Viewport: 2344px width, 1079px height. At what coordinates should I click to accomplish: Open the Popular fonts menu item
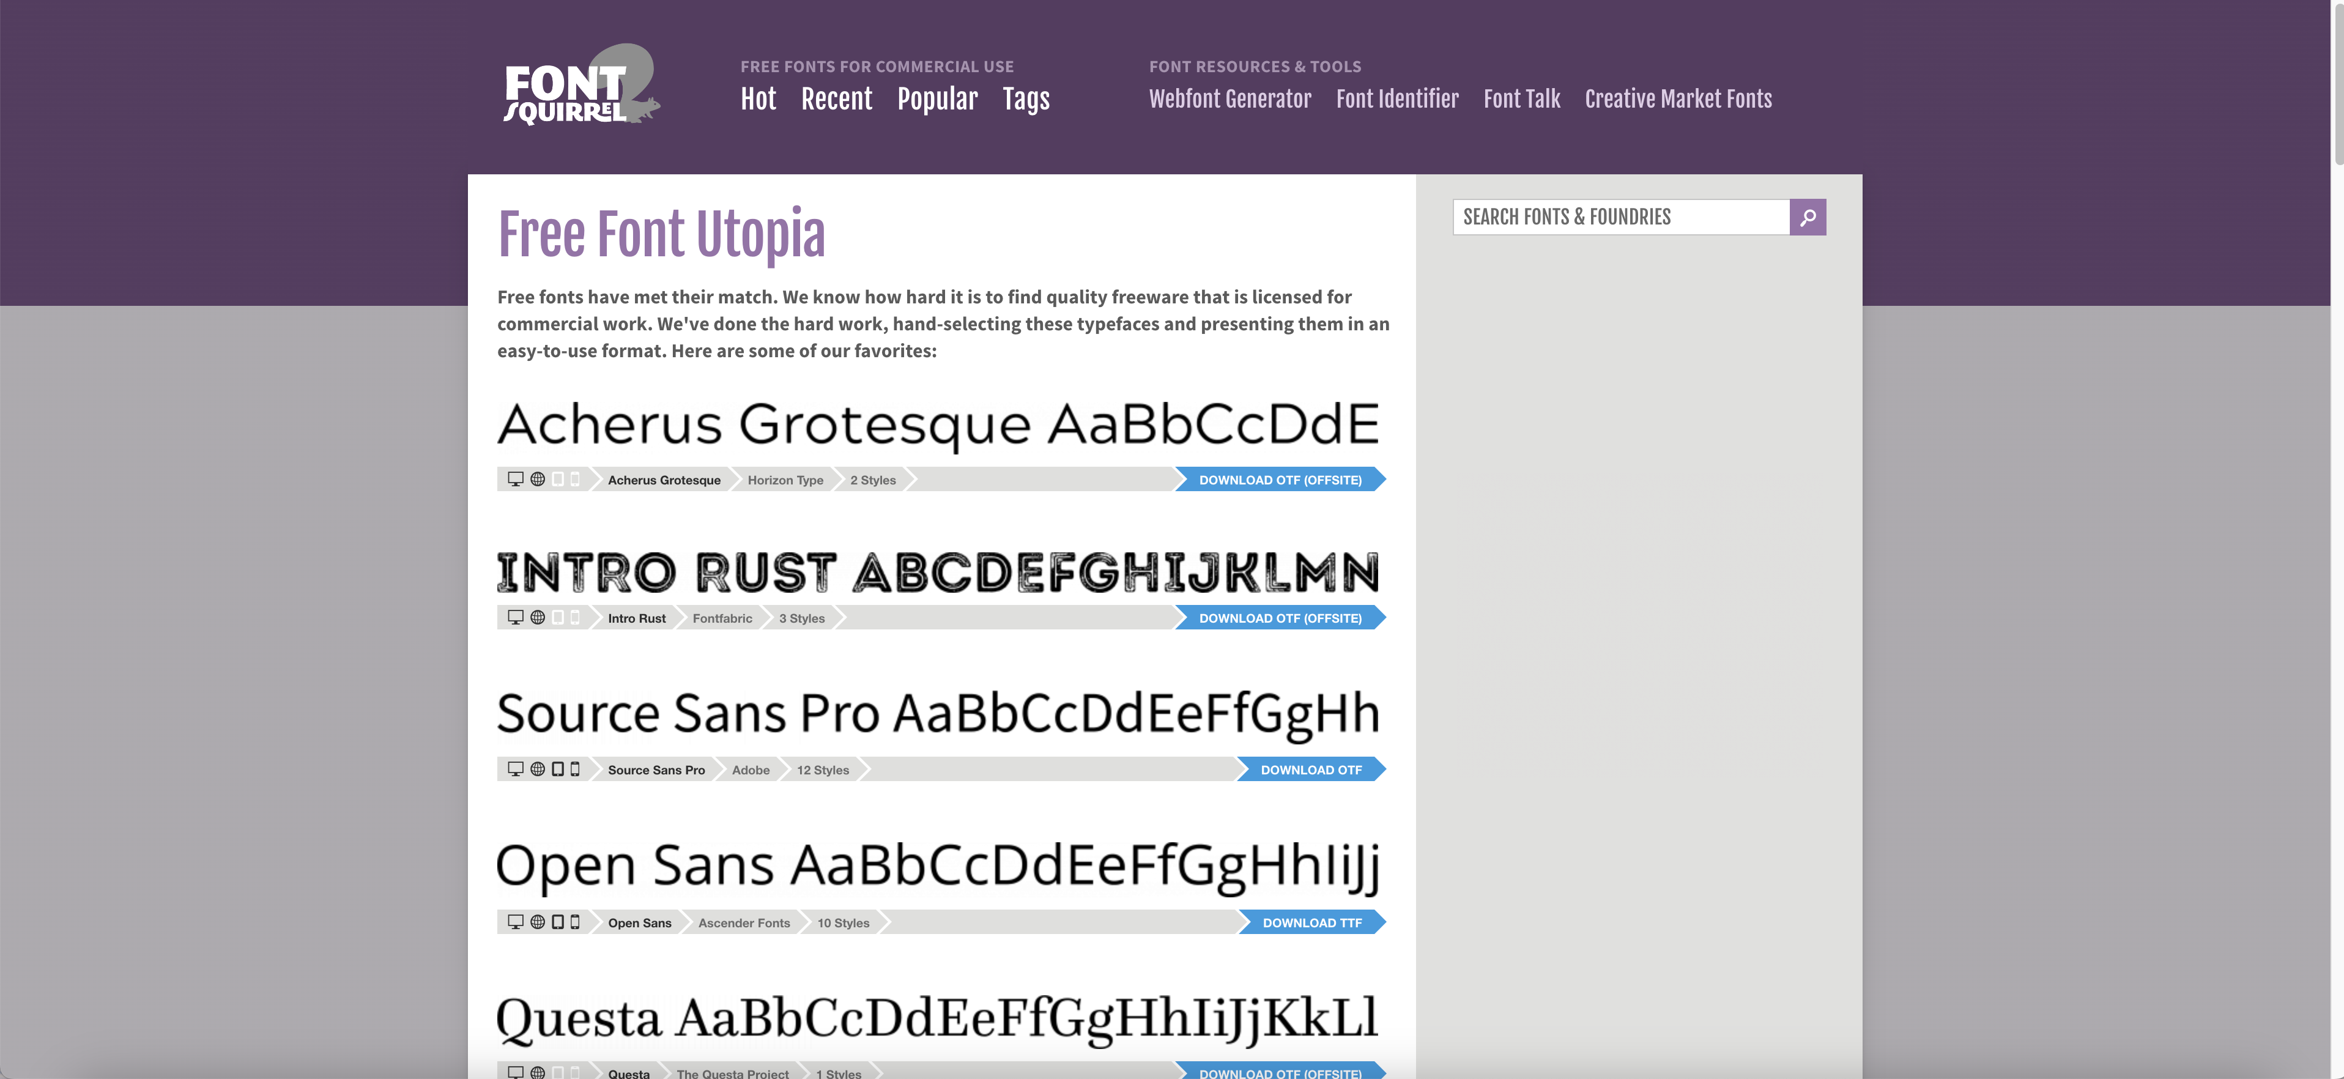coord(937,99)
